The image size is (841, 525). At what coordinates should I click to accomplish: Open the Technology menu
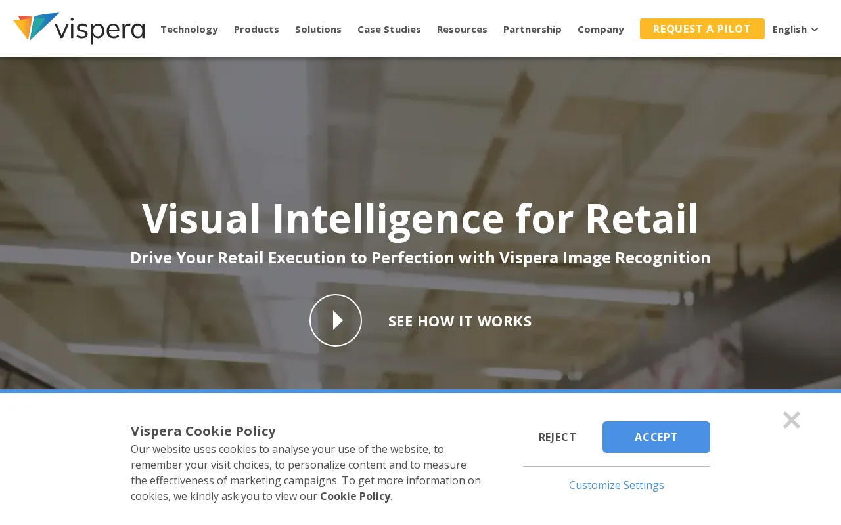click(x=189, y=29)
